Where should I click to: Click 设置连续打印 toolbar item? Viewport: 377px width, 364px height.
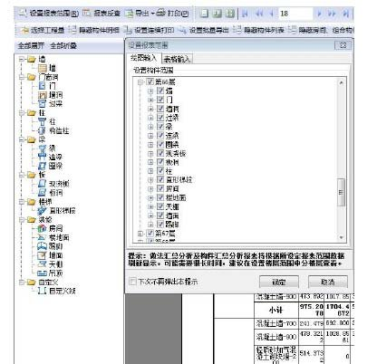149,30
